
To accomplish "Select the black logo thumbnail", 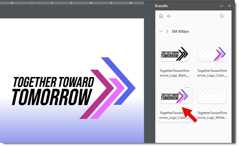I will (x=174, y=54).
